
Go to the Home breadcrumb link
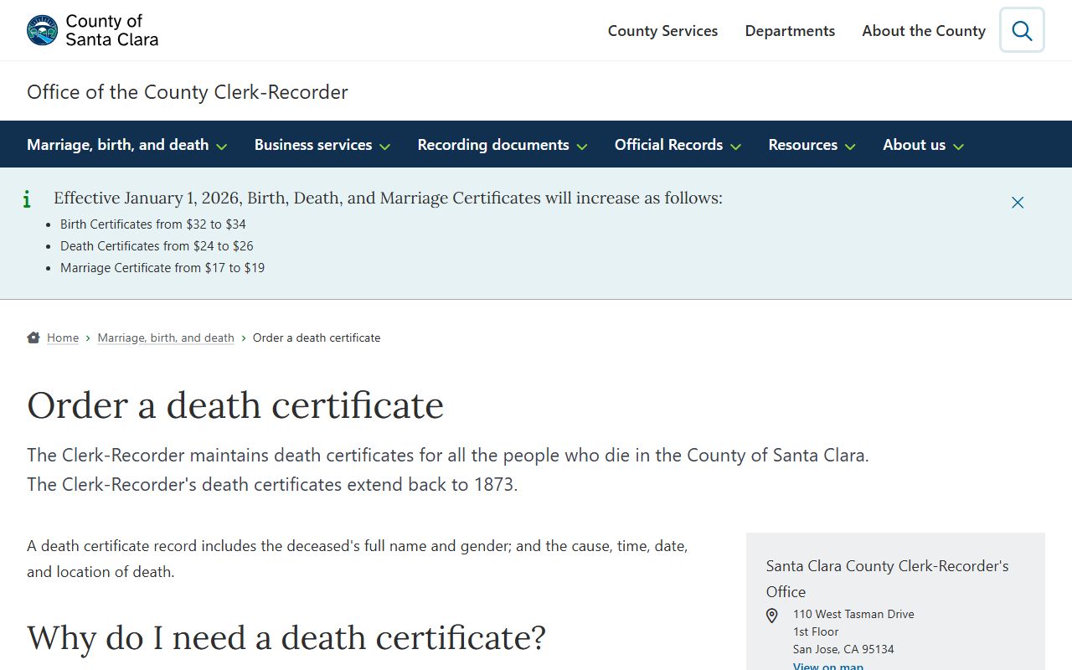[x=63, y=338]
